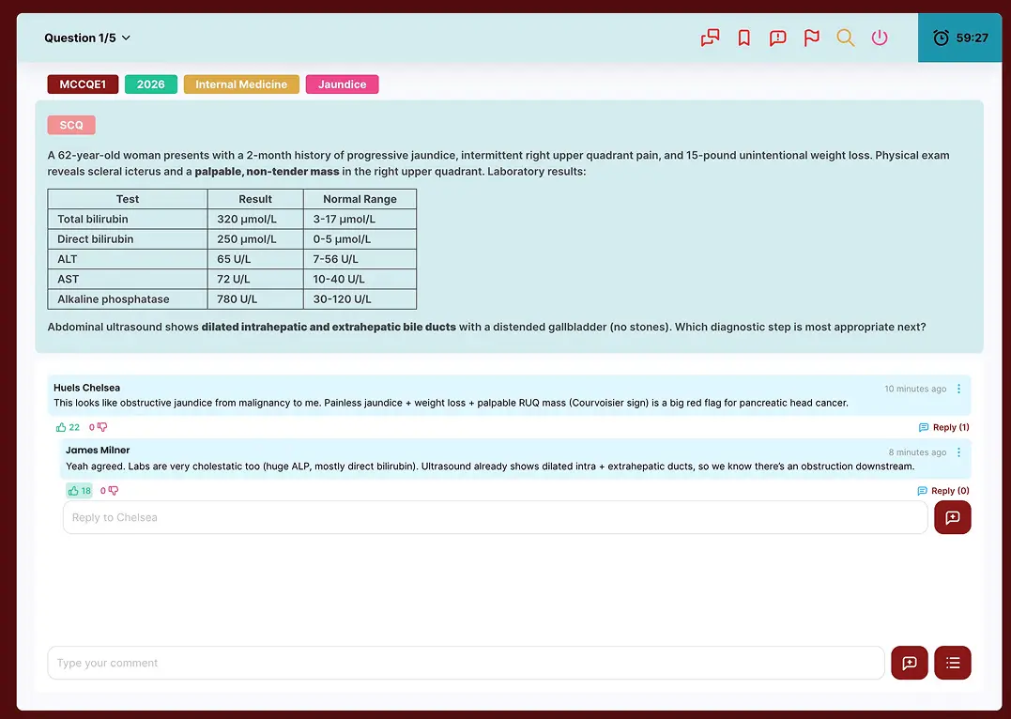1011x719 pixels.
Task: Open the comment list view icon
Action: click(952, 663)
